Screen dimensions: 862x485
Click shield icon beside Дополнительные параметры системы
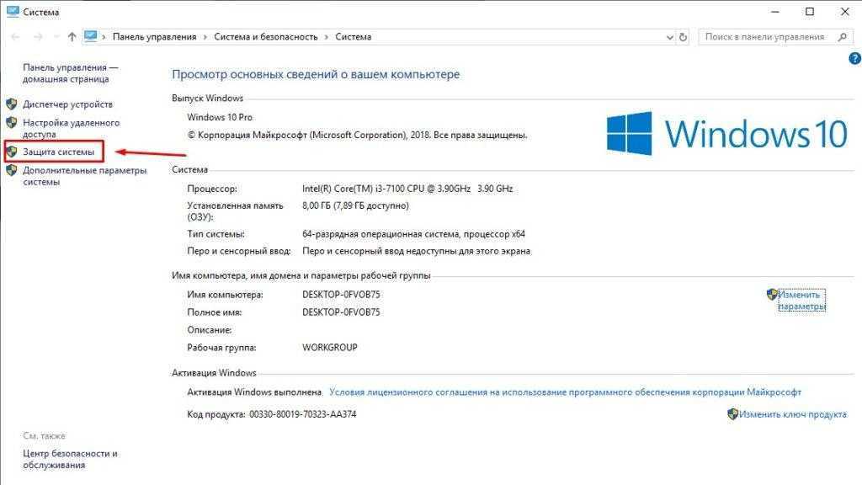[12, 170]
